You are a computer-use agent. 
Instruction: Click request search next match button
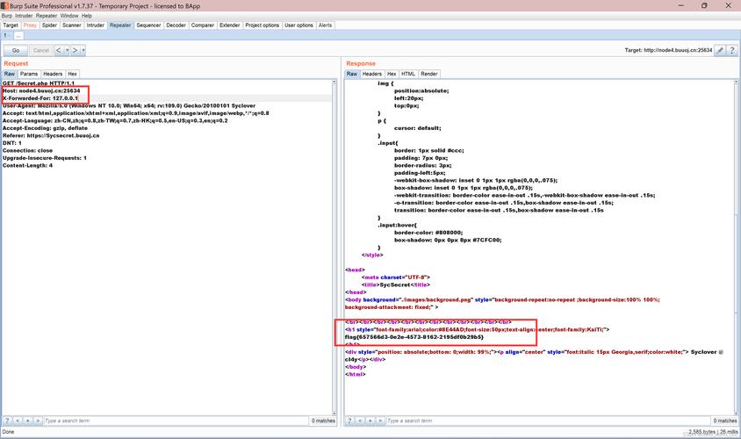39,421
